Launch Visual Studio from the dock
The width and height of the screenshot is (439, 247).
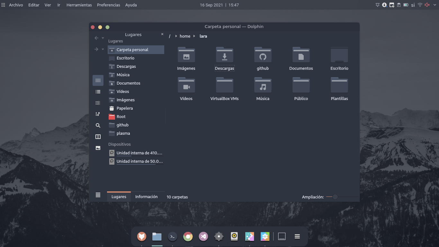click(203, 237)
